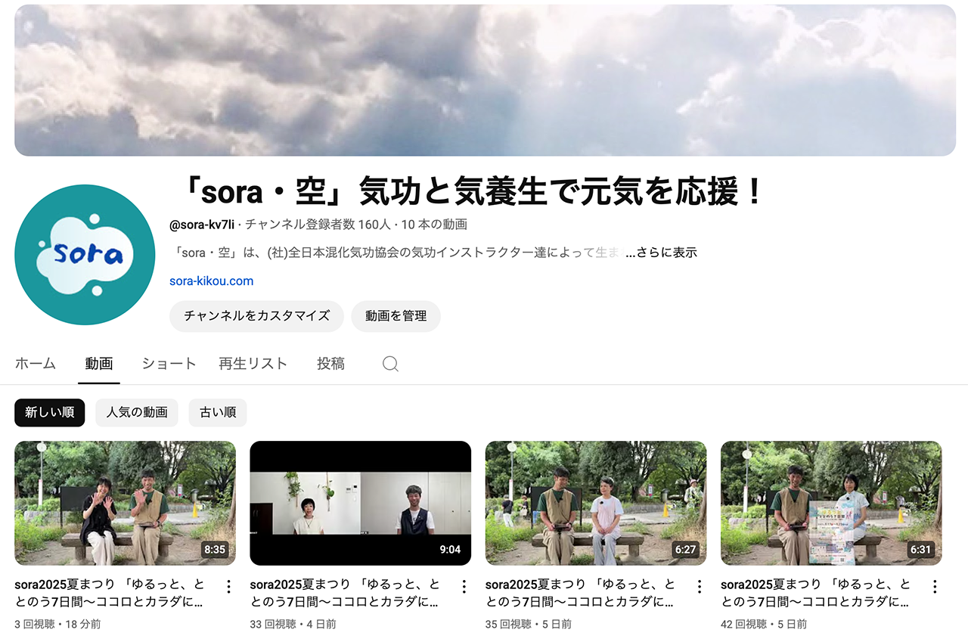Open the 投稿 tab
Viewport: 968px width, 639px height.
tap(330, 364)
